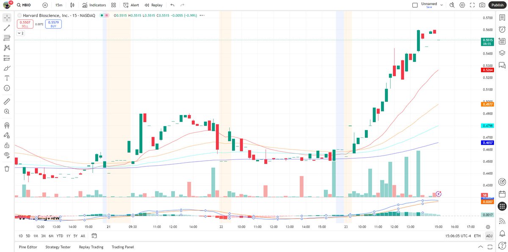
Task: Open the quick search lightning icon
Action: [x=452, y=5]
